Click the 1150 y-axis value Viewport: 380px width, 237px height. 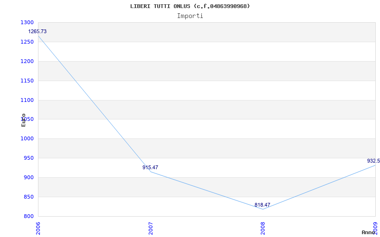(27, 81)
